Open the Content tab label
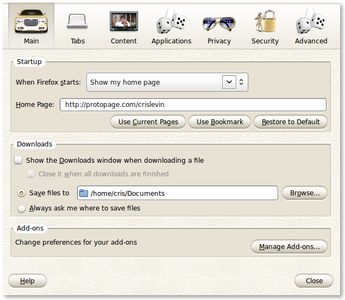This screenshot has width=345, height=300. point(124,41)
